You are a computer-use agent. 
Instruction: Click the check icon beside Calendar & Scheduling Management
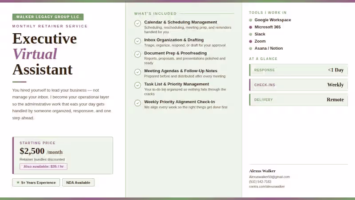tap(138, 24)
